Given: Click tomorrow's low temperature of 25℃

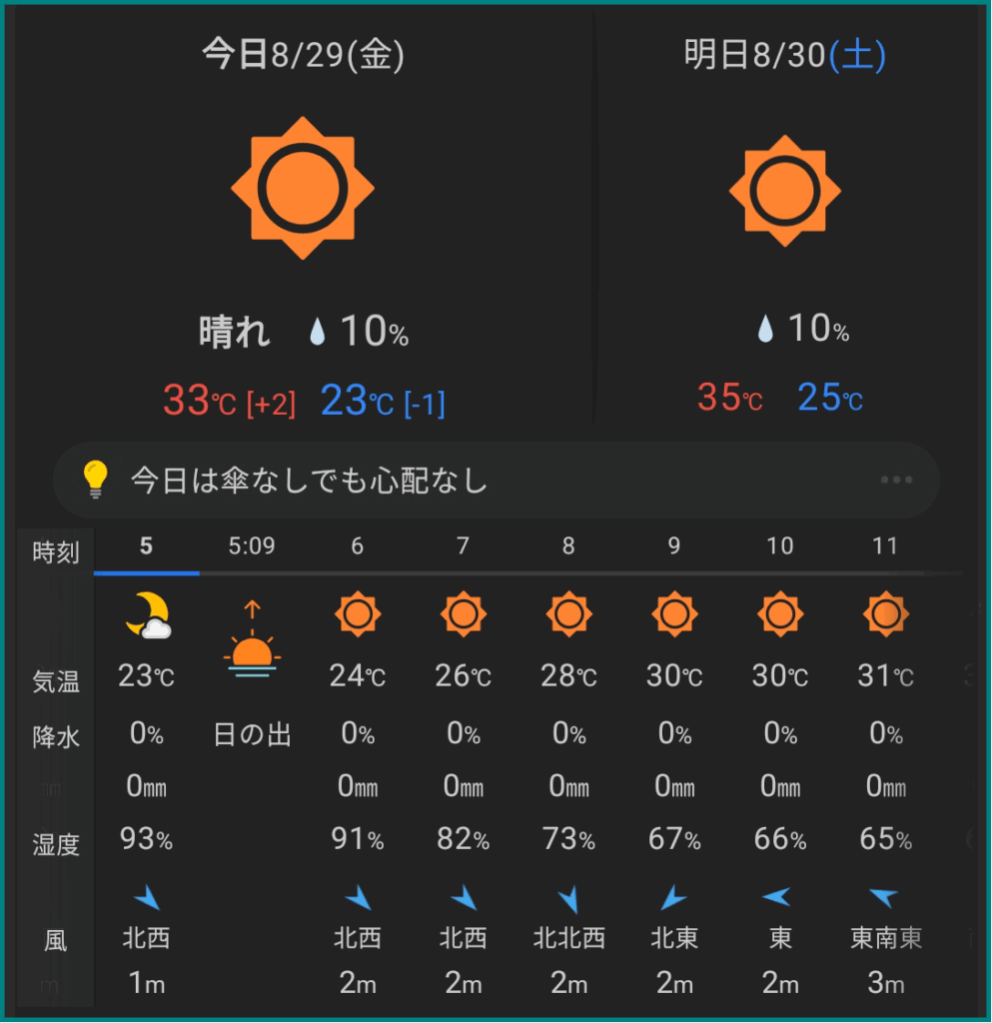Looking at the screenshot, I should [829, 398].
